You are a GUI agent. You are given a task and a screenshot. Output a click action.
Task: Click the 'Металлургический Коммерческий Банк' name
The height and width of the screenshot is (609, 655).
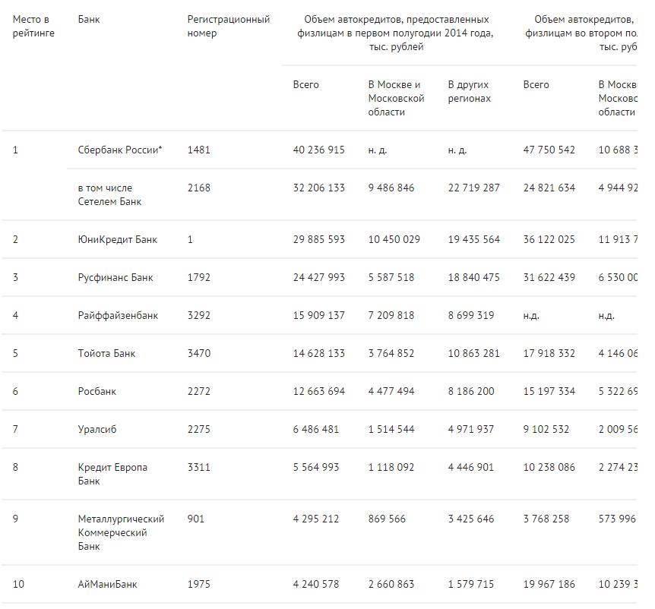pyautogui.click(x=121, y=532)
